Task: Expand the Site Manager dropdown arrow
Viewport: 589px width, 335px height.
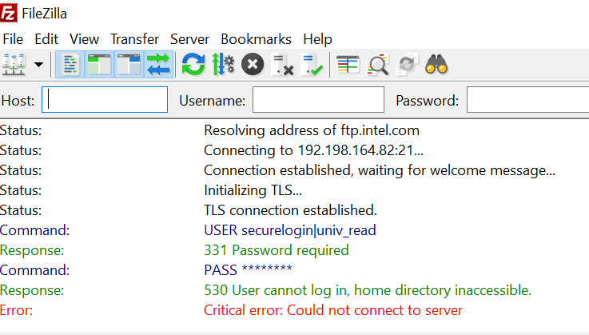Action: pos(38,64)
